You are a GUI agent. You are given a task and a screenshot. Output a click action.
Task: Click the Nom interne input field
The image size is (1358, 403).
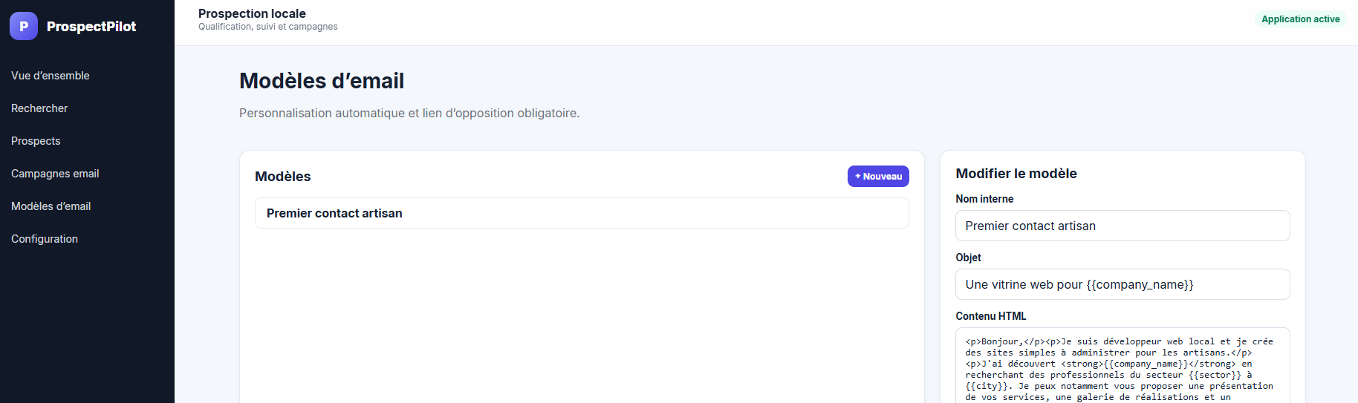coord(1123,226)
